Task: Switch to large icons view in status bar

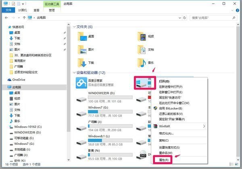Action: [x=236, y=165]
